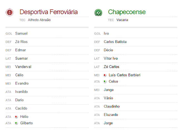This screenshot has width=178, height=134.
Task: Select defender Carlos Batista
Action: (115, 42)
